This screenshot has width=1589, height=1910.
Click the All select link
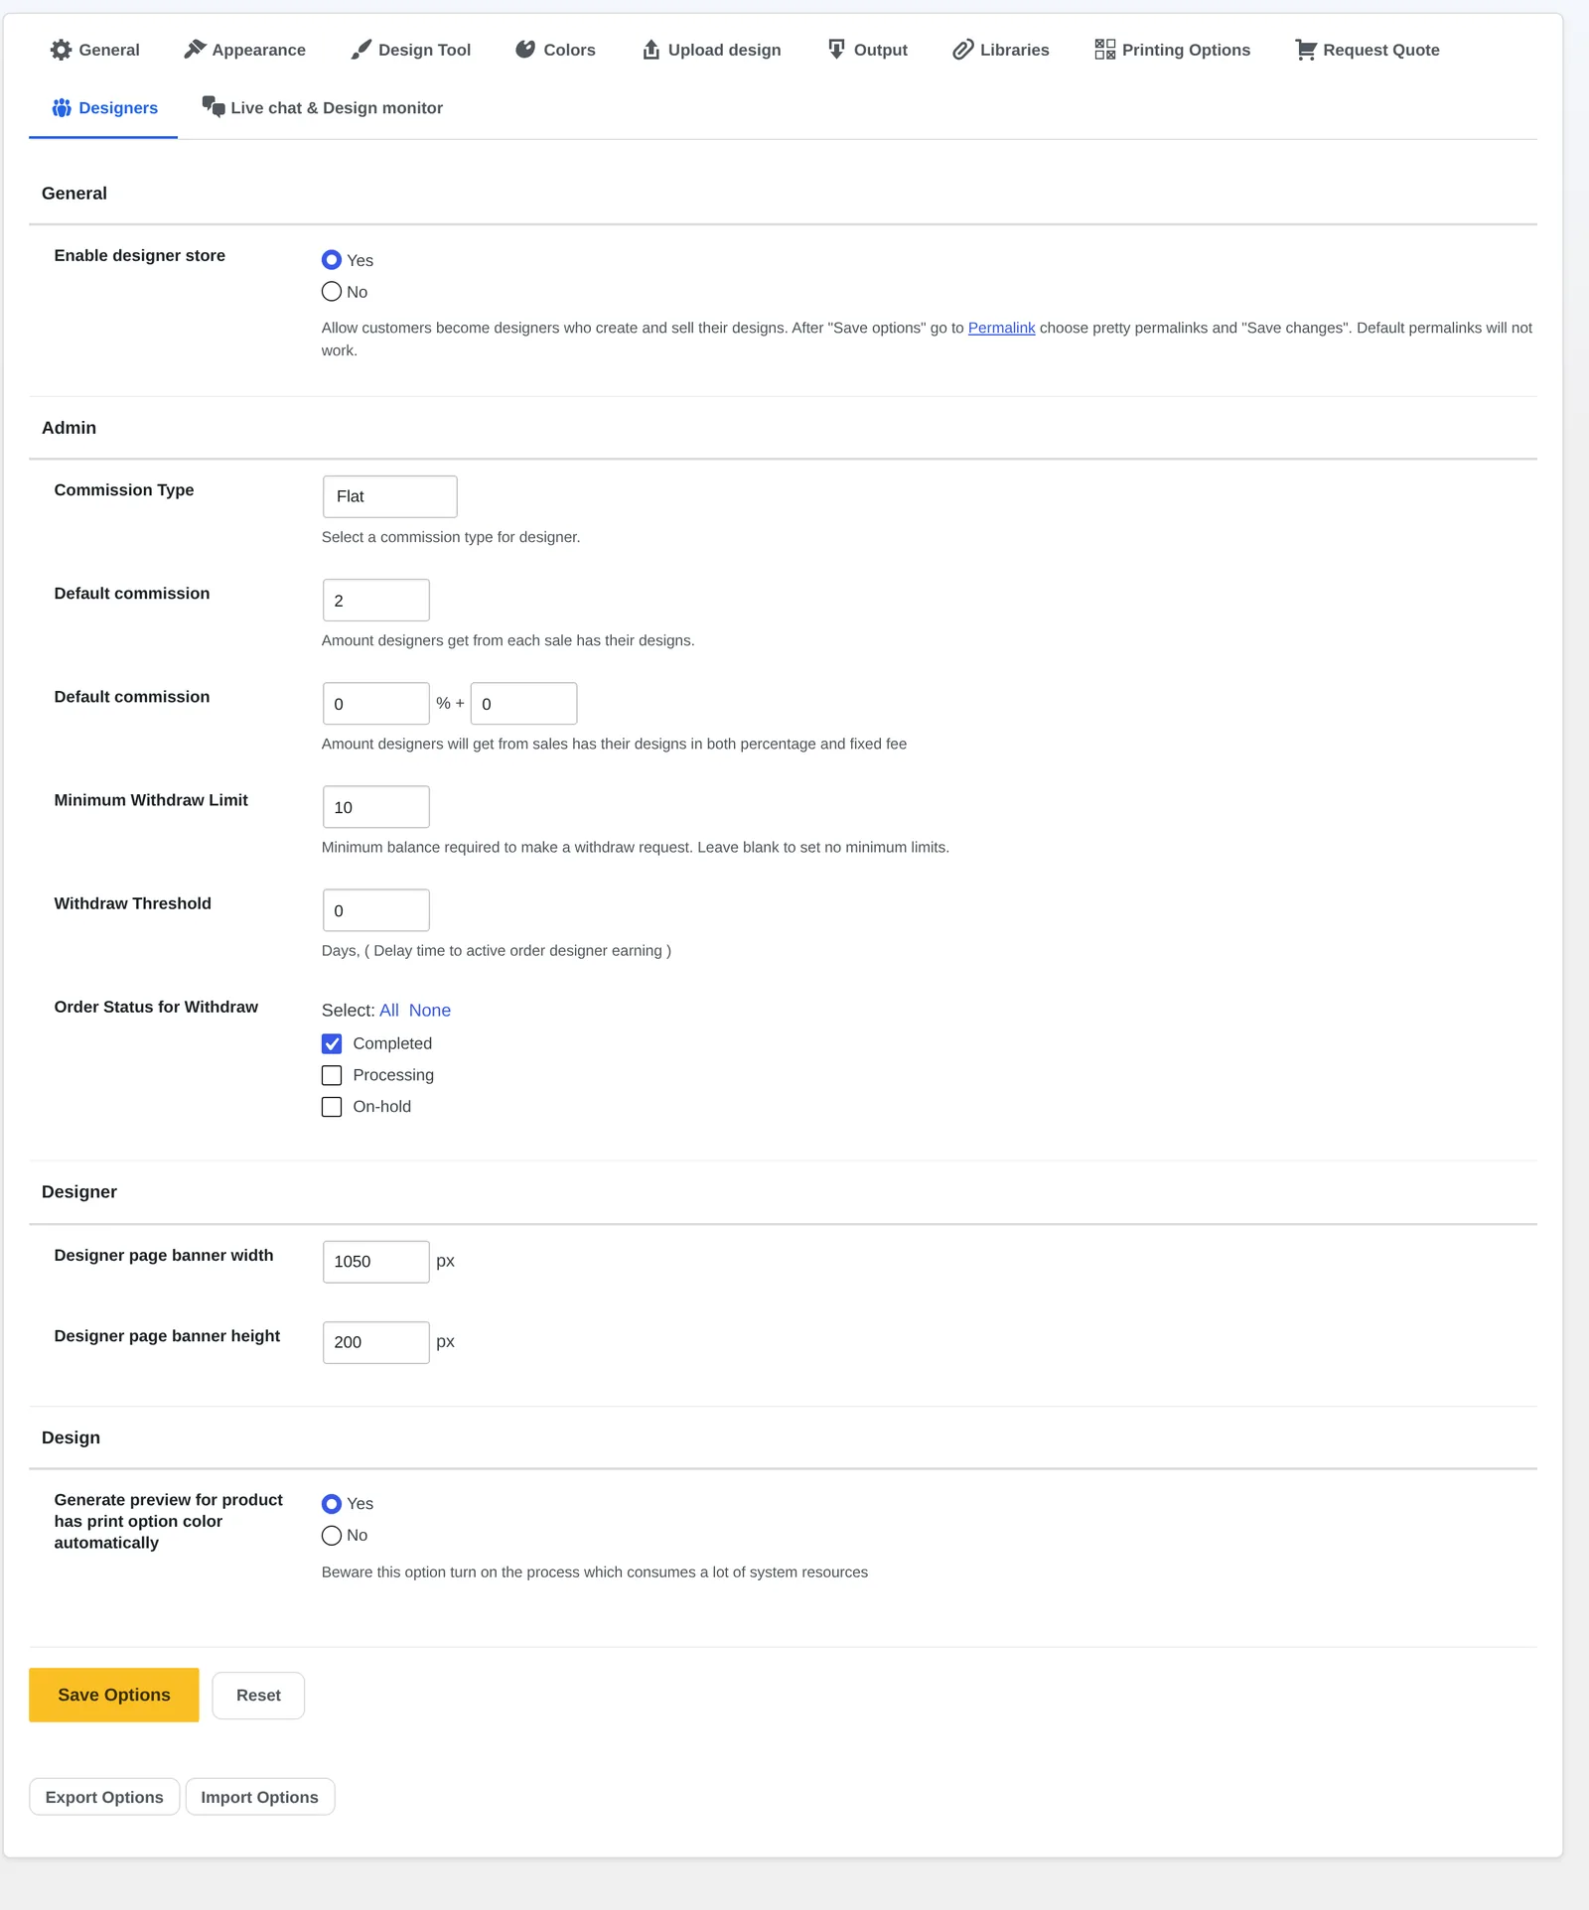pos(389,1010)
